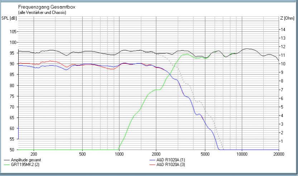This screenshot has height=176, width=298.
Task: Click the 100 dB axis value
Action: click(x=13, y=42)
